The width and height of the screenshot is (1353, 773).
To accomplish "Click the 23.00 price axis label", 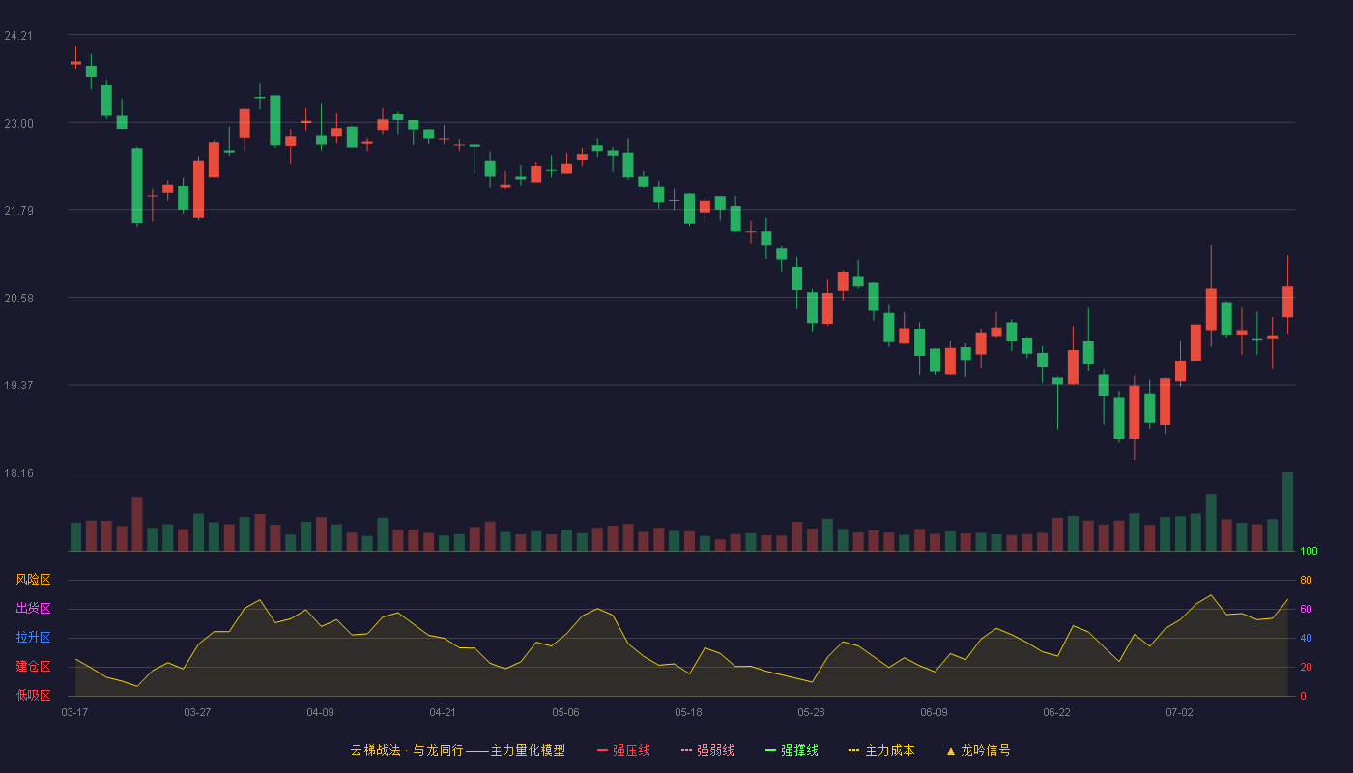I will coord(18,124).
